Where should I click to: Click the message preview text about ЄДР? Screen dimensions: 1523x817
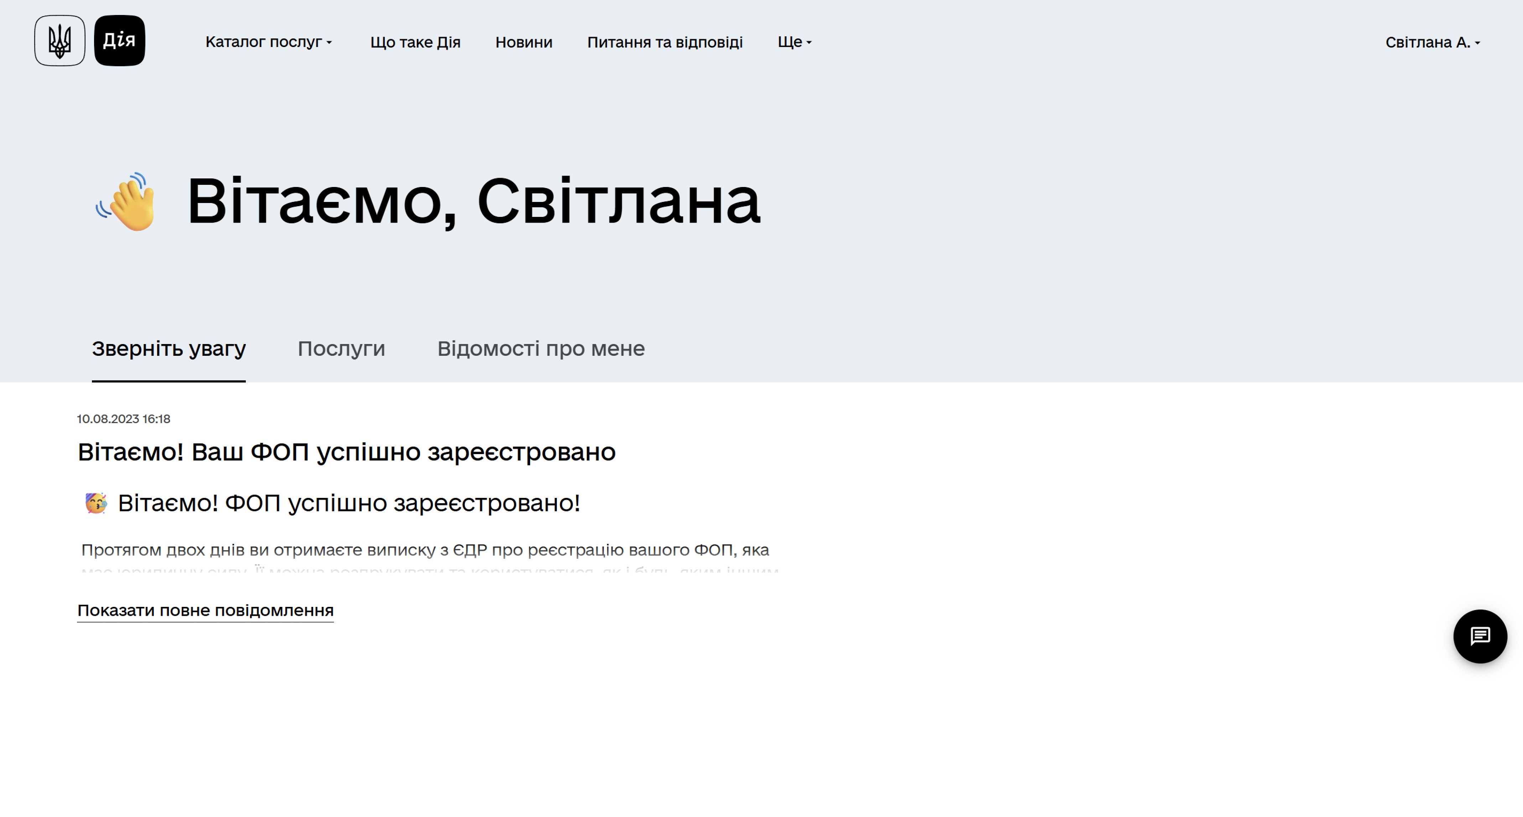point(425,550)
